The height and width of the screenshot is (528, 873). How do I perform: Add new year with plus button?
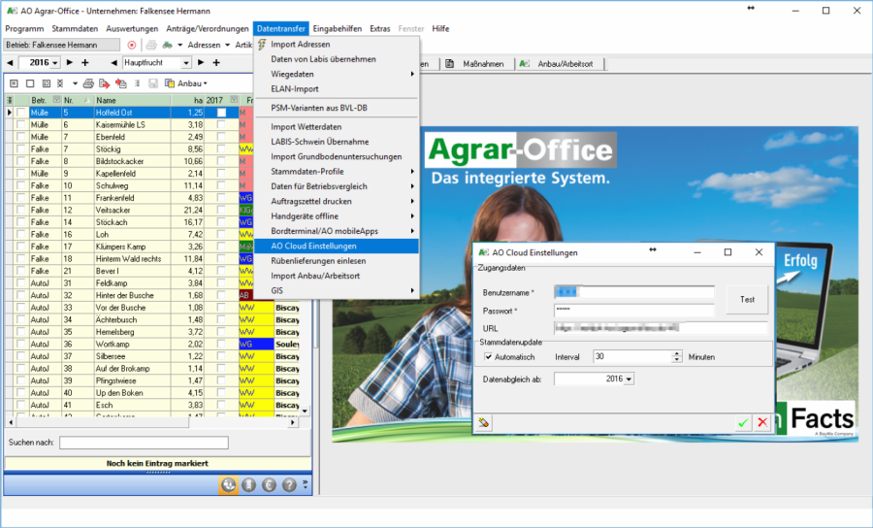85,63
